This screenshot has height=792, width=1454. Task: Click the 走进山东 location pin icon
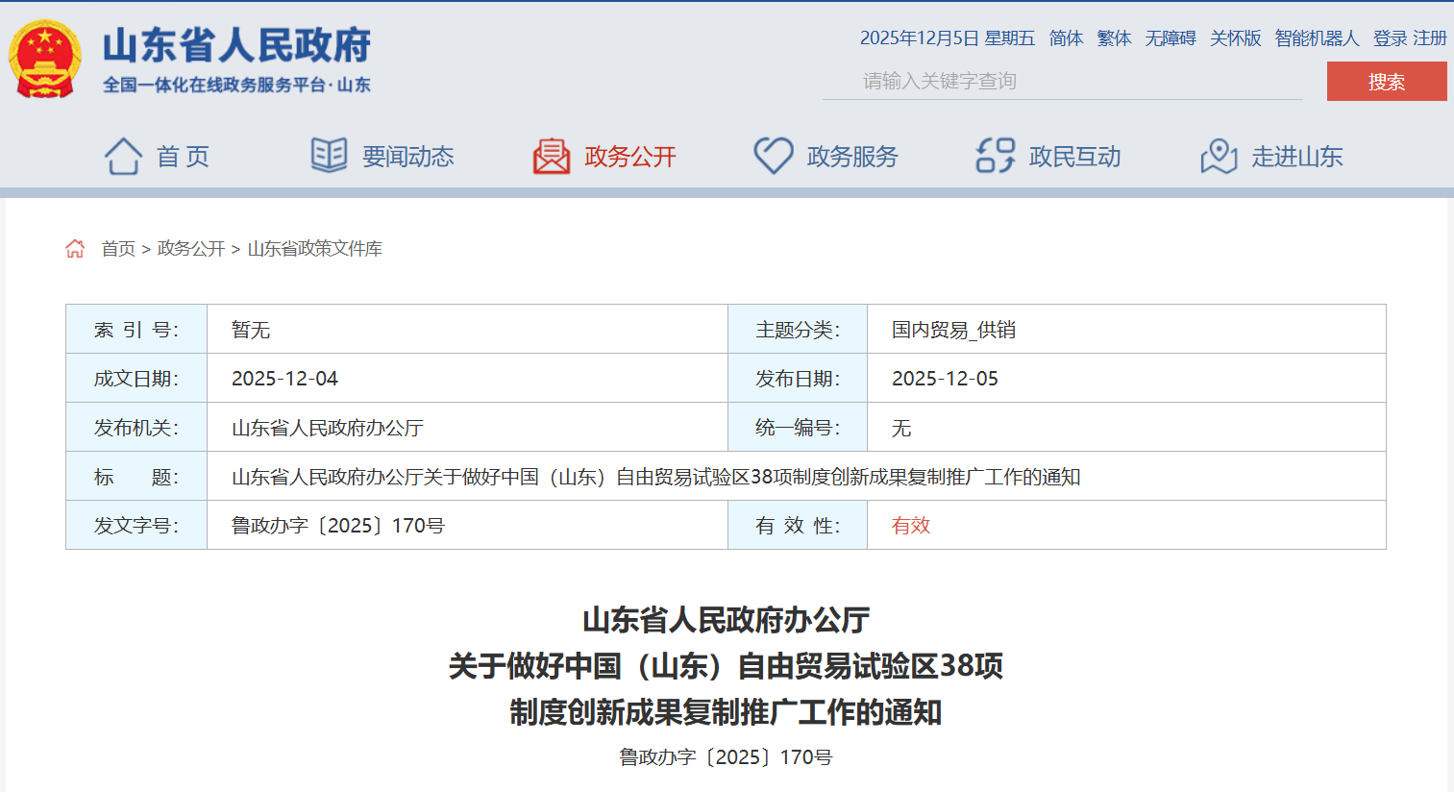[1219, 156]
